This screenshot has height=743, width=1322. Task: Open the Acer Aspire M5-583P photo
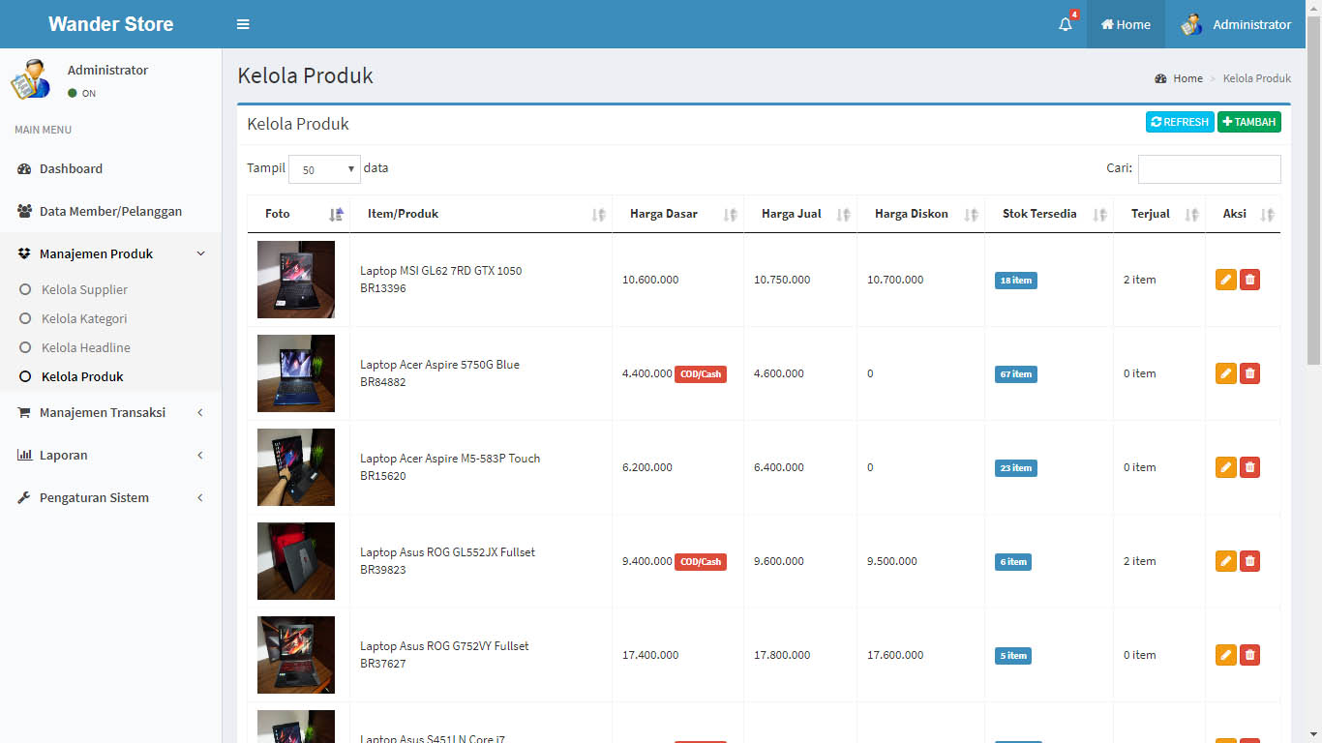[296, 467]
